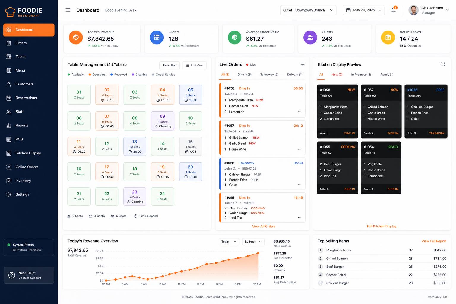Viewport: 456px width, 304px height.
Task: Go to Reservations in sidebar
Action: [29, 98]
